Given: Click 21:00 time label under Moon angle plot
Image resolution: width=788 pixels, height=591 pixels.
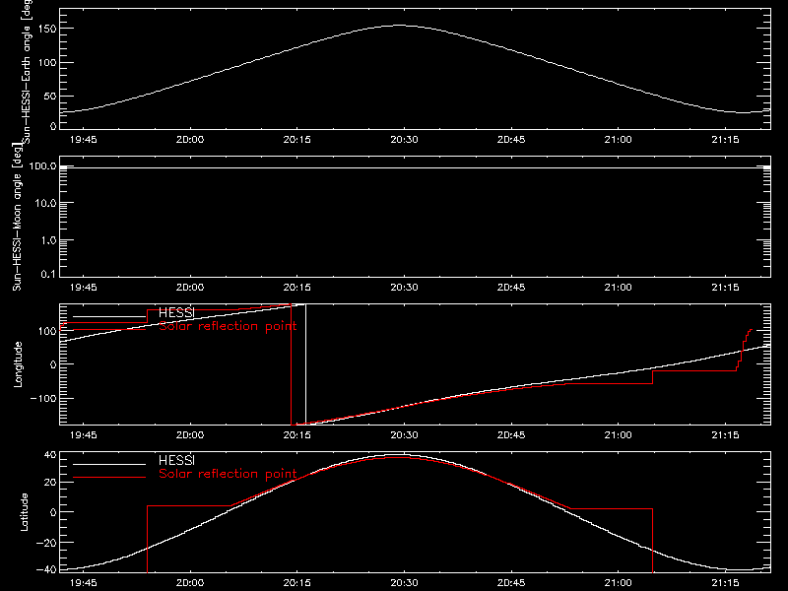Looking at the screenshot, I should (619, 288).
